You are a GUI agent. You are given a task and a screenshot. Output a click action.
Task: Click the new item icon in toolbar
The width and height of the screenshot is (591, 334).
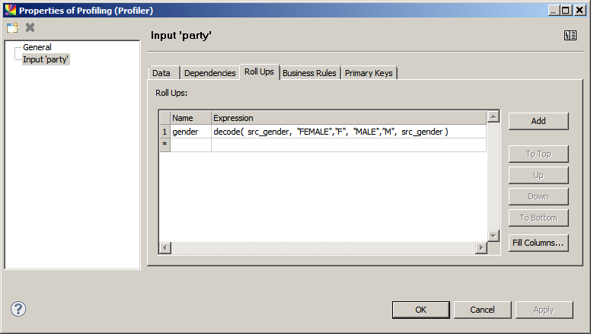(12, 27)
